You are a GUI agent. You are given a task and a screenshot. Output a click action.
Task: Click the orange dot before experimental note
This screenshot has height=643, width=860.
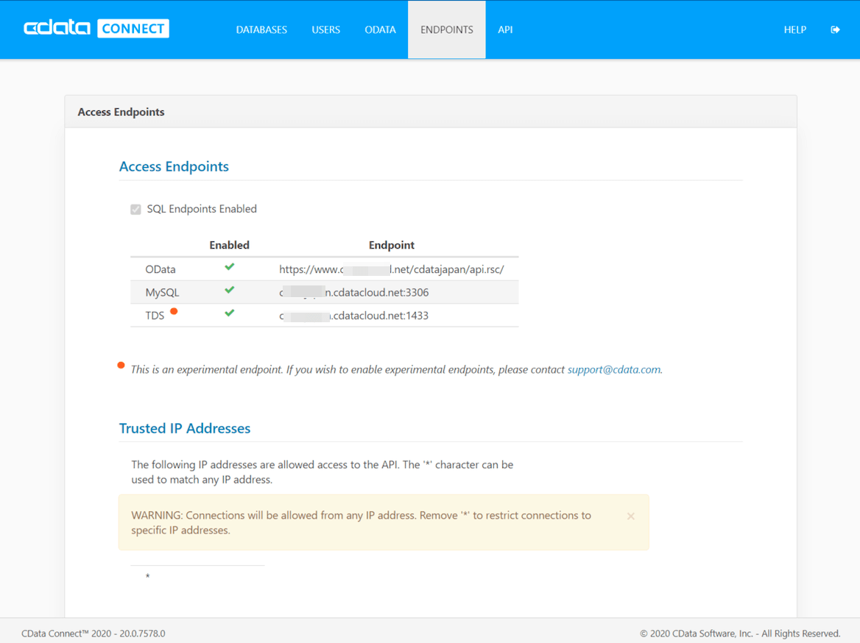(x=121, y=366)
